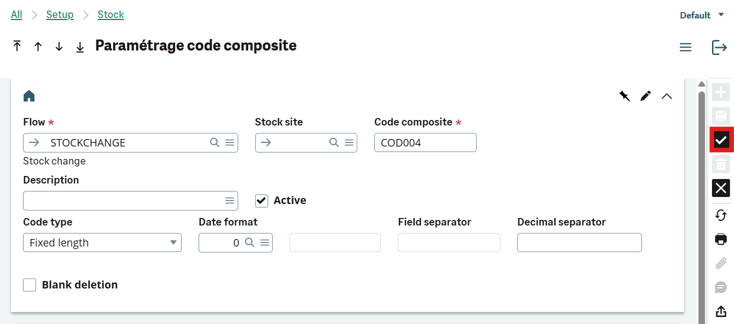734x324 pixels.
Task: Create a new record with the plus icon
Action: (720, 92)
